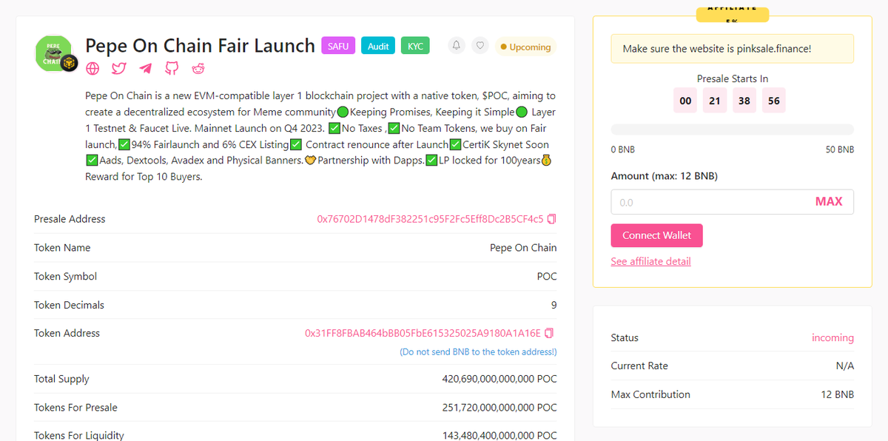Image resolution: width=888 pixels, height=441 pixels.
Task: Click the Max Contribution 12 BNB value
Action: tap(837, 394)
